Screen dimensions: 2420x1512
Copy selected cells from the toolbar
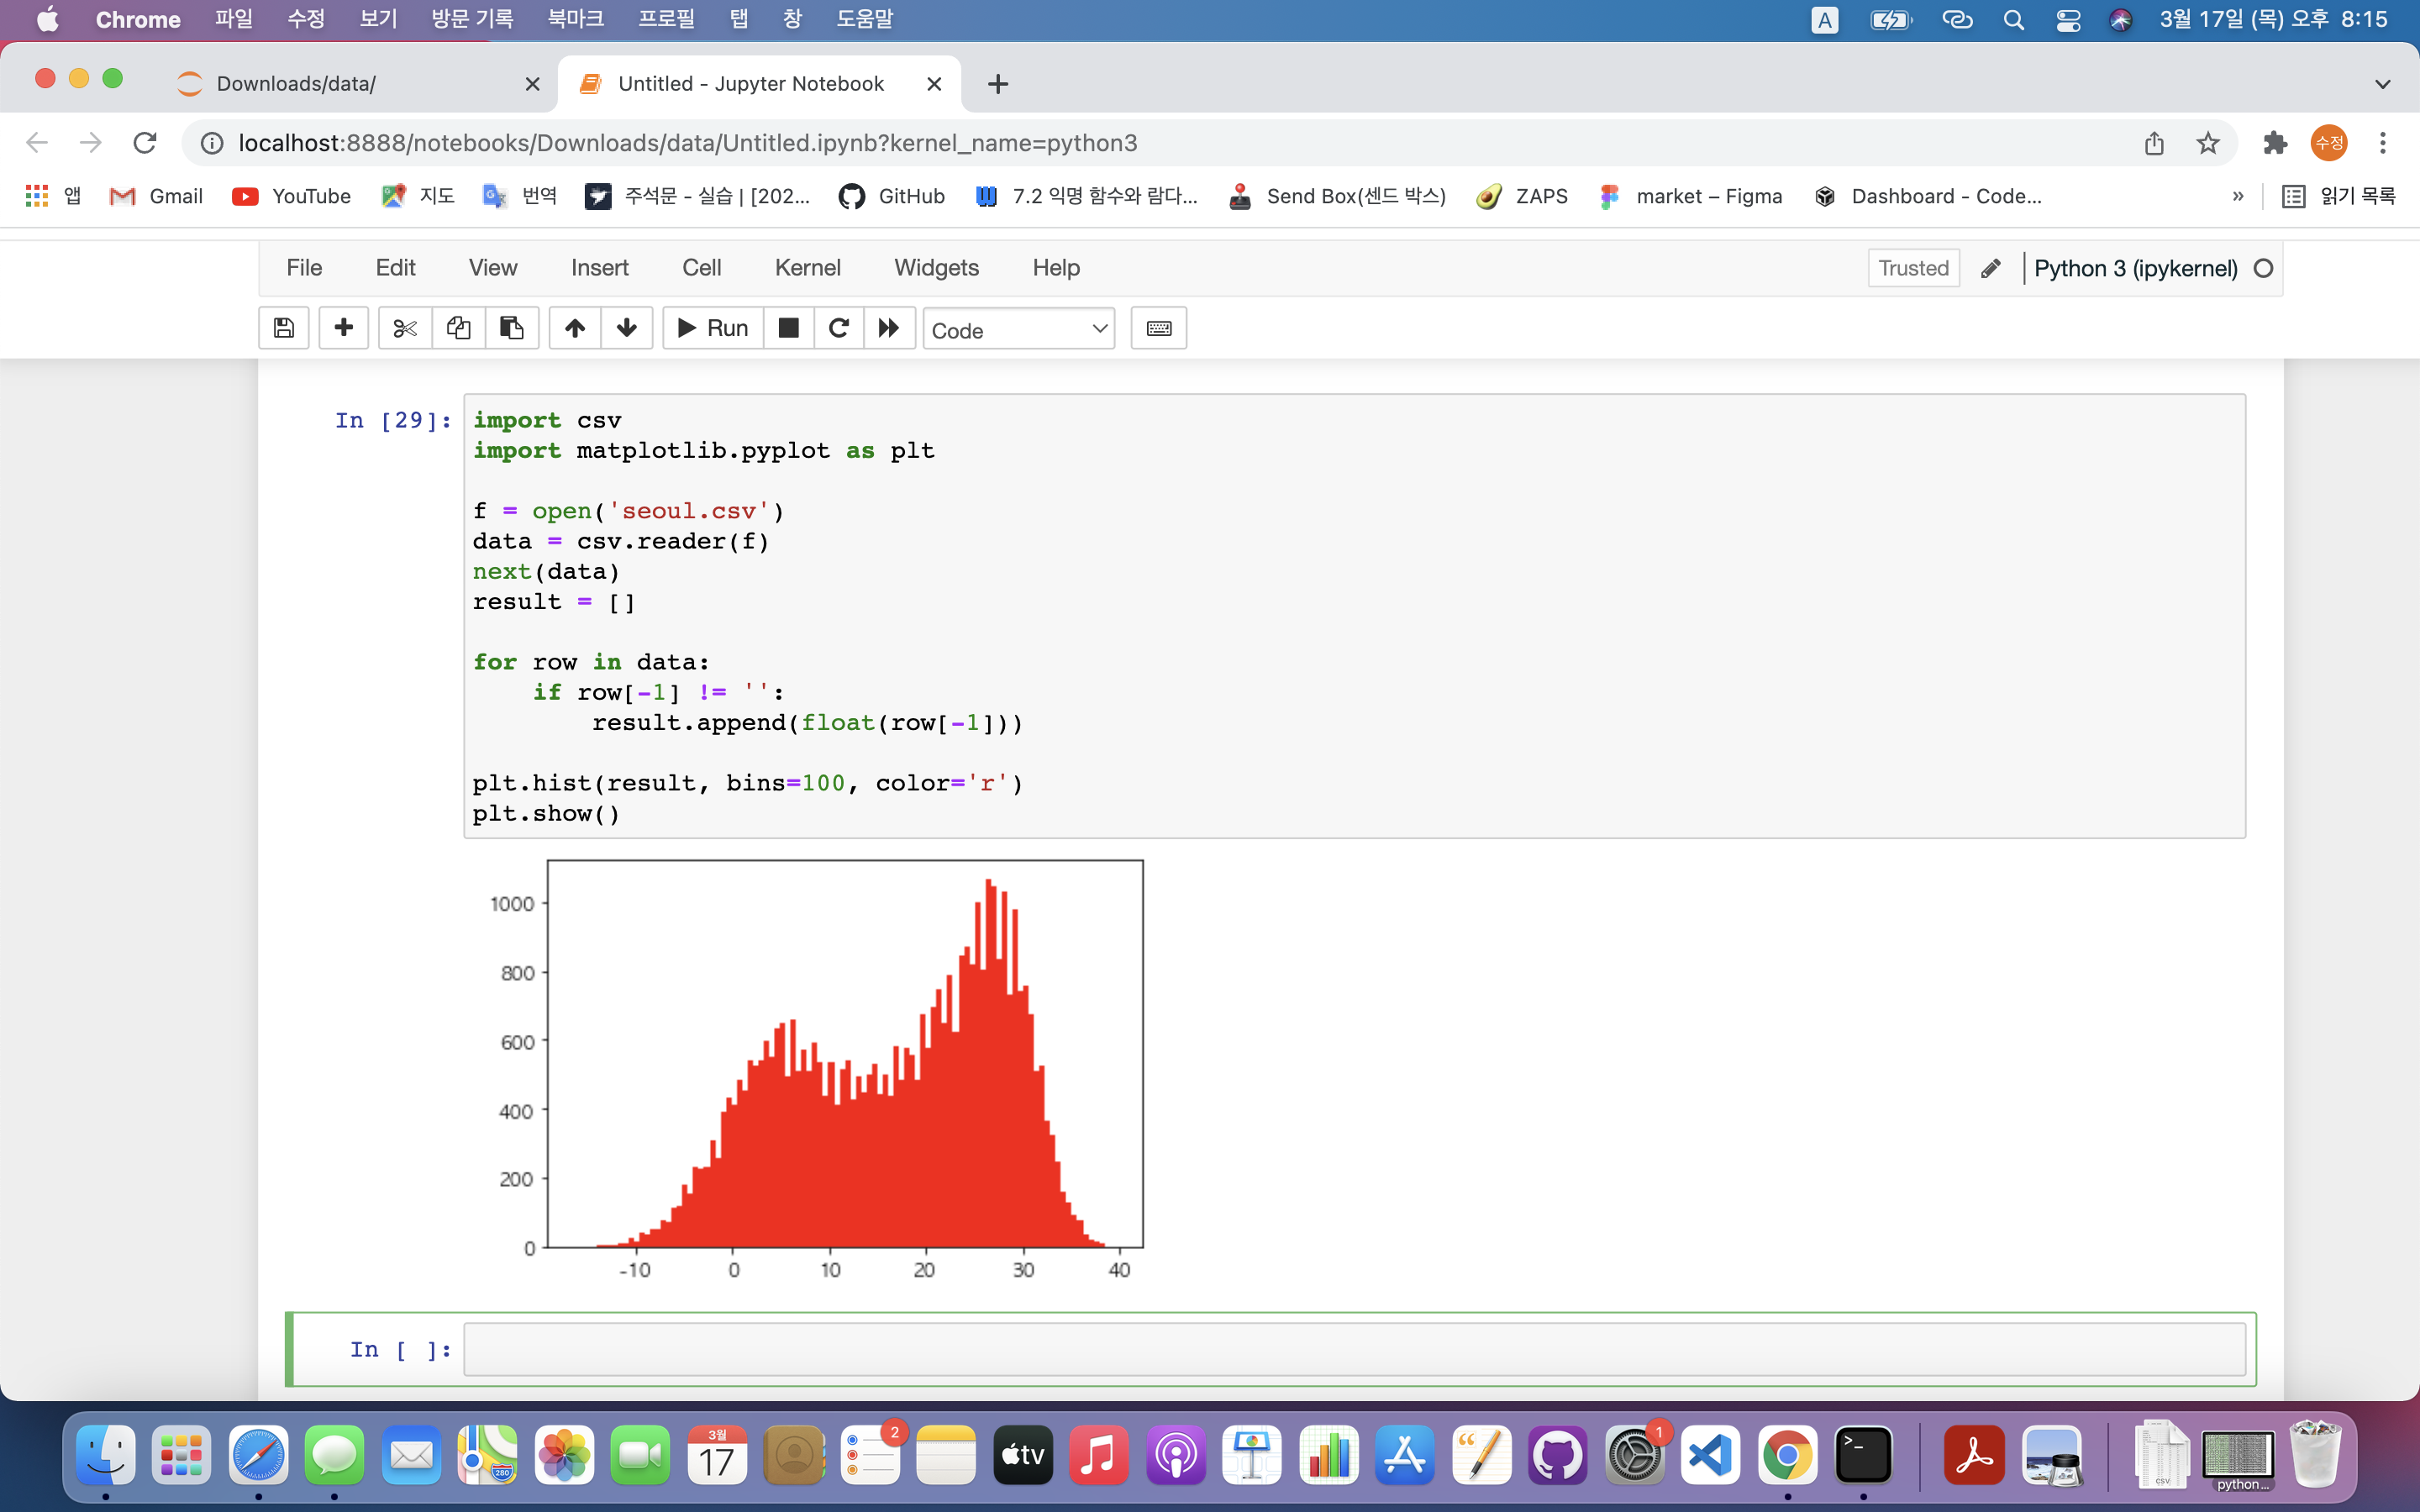pyautogui.click(x=458, y=328)
